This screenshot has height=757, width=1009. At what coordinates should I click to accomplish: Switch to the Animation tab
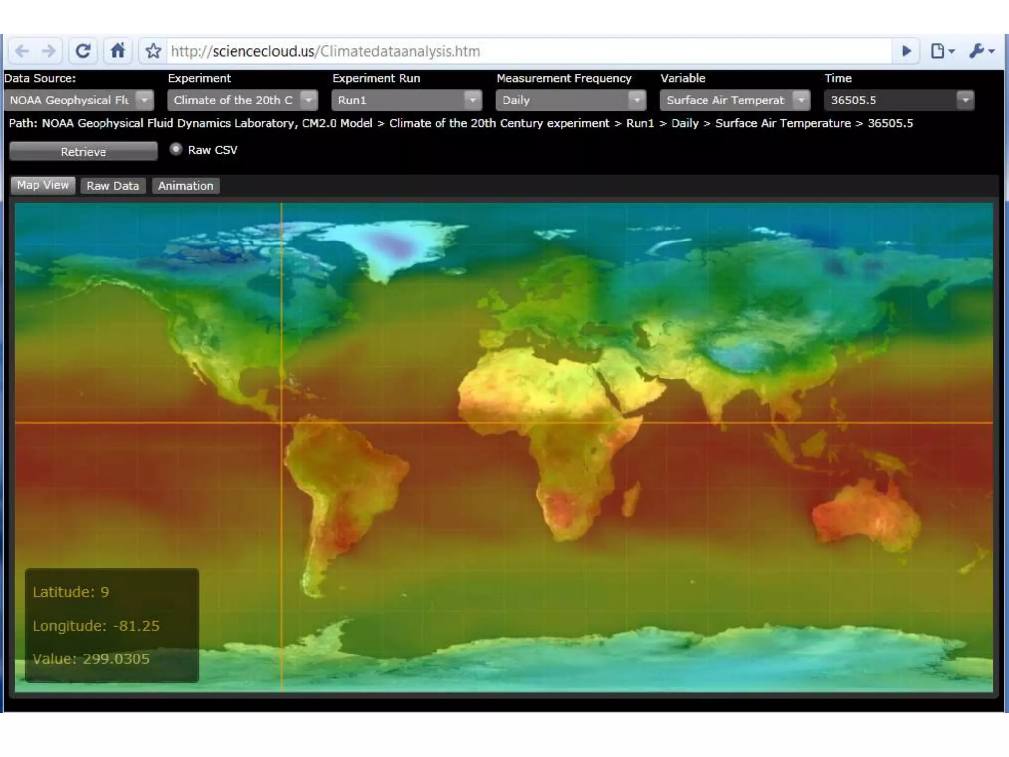[186, 186]
